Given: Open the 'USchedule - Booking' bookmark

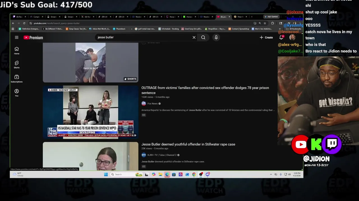Looking at the screenshot, I should pos(168,29).
